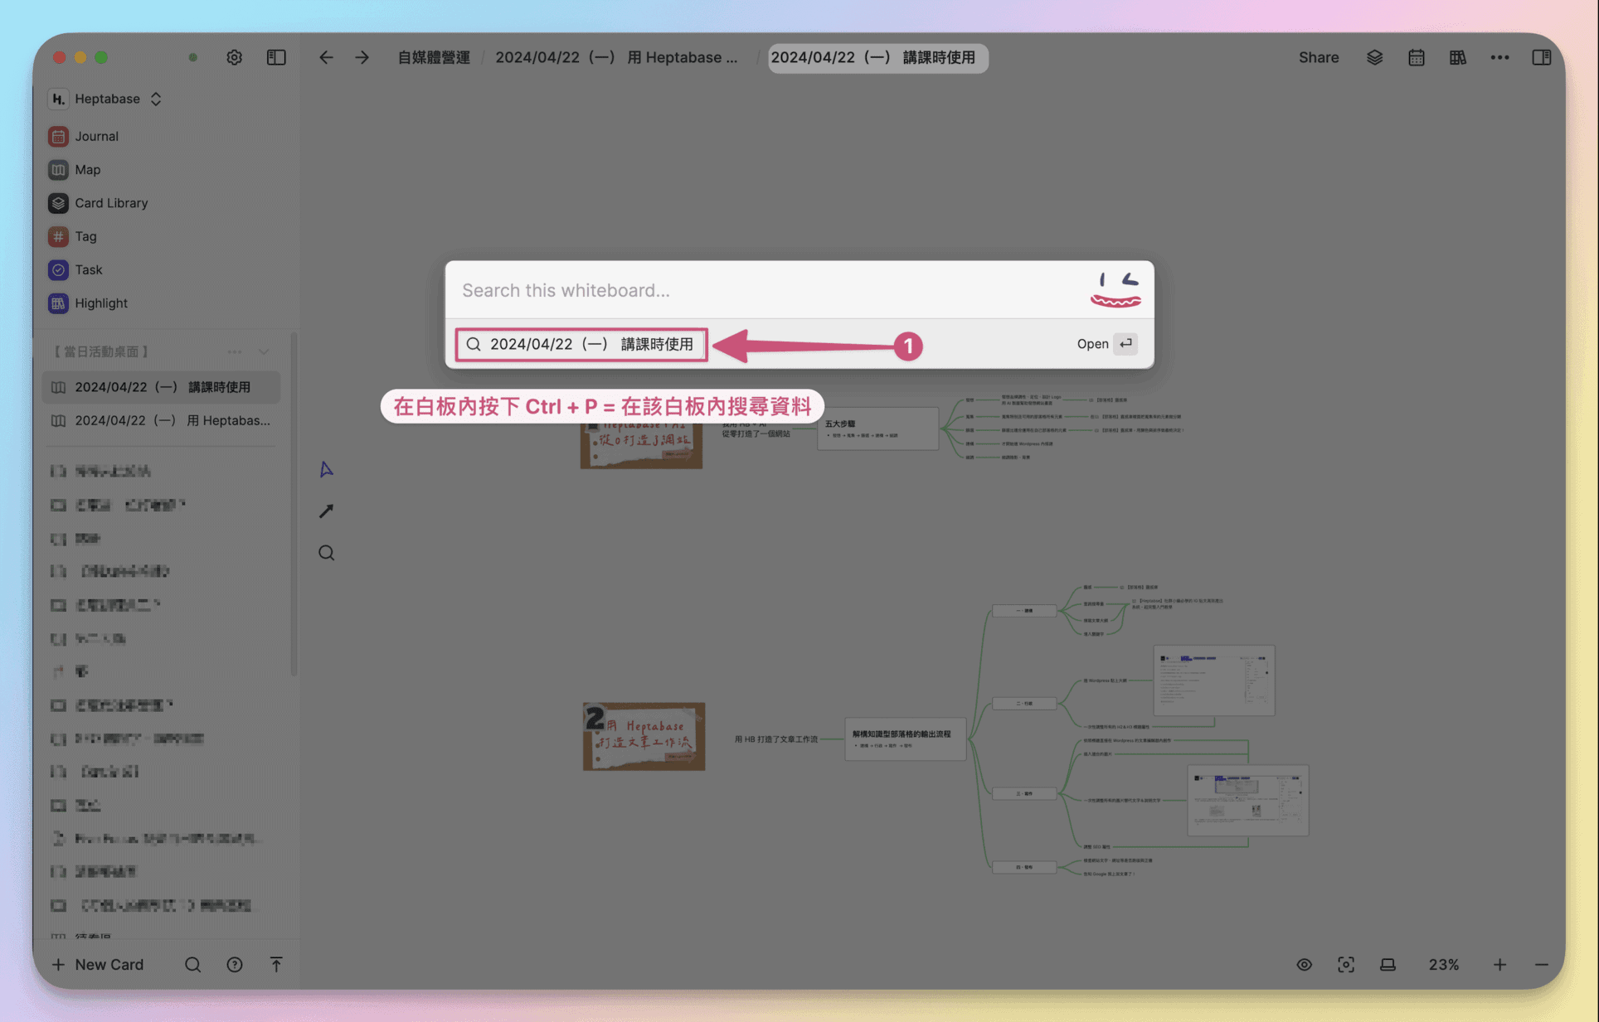The image size is (1599, 1022).
Task: Select the 講課時使用 breadcrumb tab in the top bar
Action: click(x=877, y=57)
